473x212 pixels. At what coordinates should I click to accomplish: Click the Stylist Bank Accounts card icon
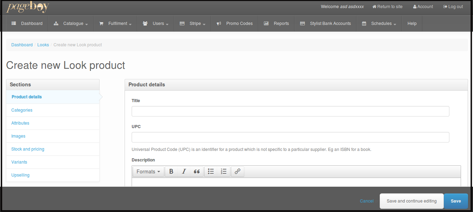302,24
